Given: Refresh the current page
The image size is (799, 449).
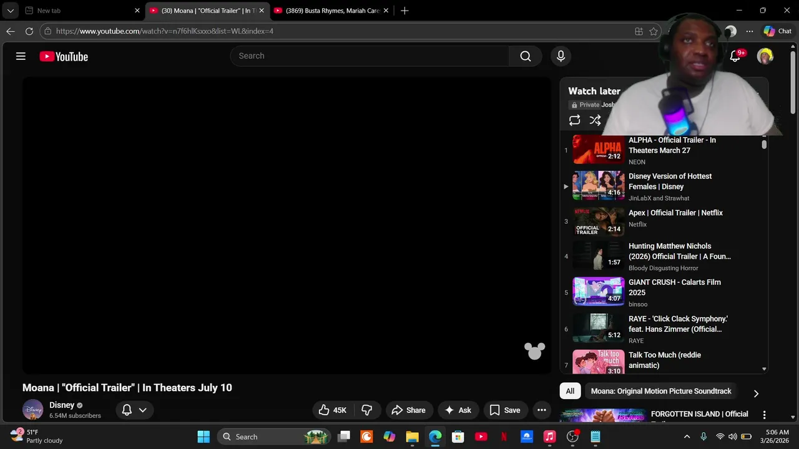Looking at the screenshot, I should tap(29, 31).
